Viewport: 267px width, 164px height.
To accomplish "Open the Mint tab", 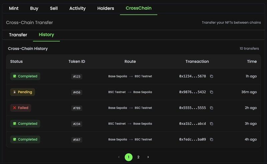I will tap(14, 8).
